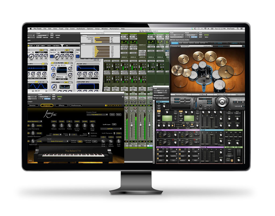
Task: Click More next to Program Preset
Action: tap(119, 115)
